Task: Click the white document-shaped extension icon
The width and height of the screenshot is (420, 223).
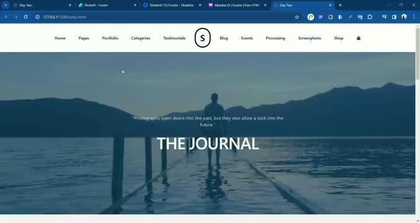Action: pos(340,17)
